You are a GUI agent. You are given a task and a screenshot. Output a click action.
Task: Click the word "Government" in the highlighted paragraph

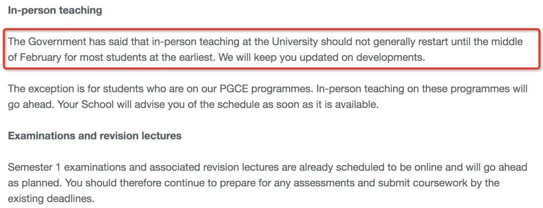click(x=57, y=42)
